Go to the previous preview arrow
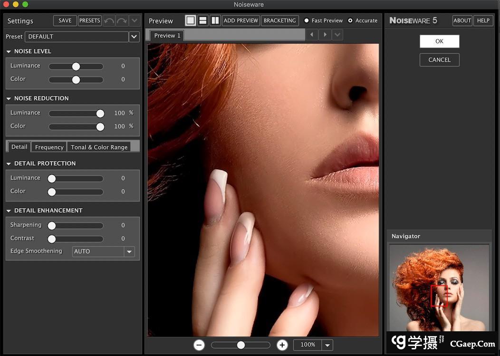 (312, 35)
